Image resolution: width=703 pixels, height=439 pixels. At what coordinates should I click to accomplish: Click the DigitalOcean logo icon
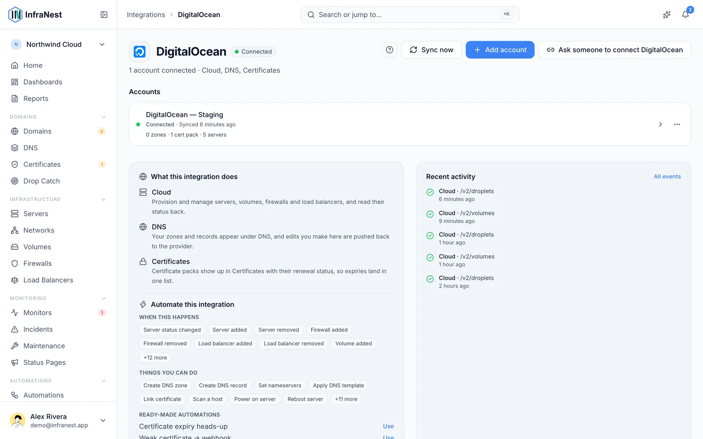tap(140, 52)
